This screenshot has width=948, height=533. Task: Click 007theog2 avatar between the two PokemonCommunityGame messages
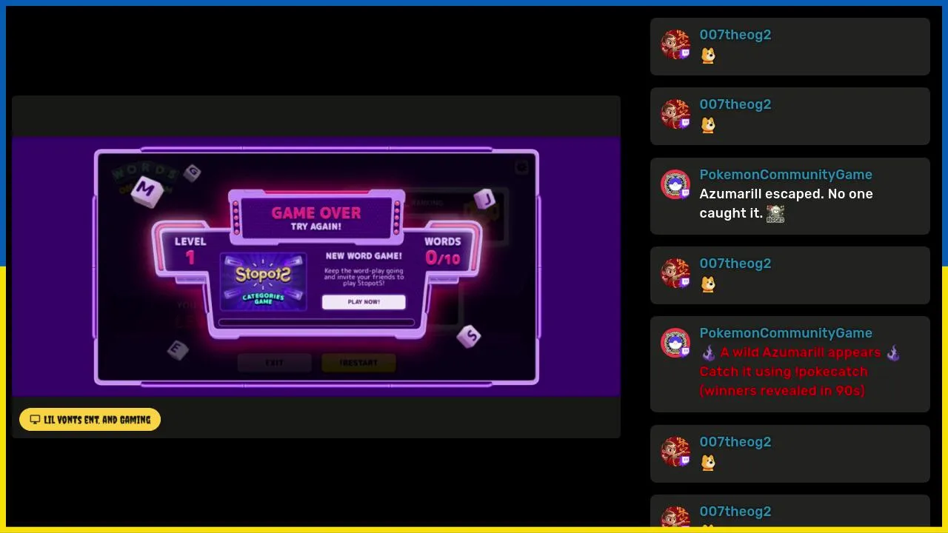(x=675, y=273)
